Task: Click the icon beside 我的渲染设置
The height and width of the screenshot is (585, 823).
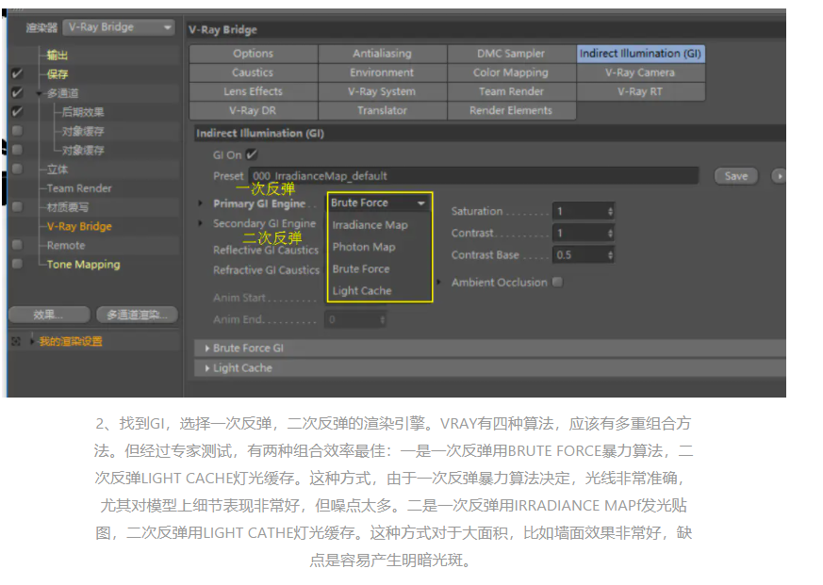Action: coord(16,342)
